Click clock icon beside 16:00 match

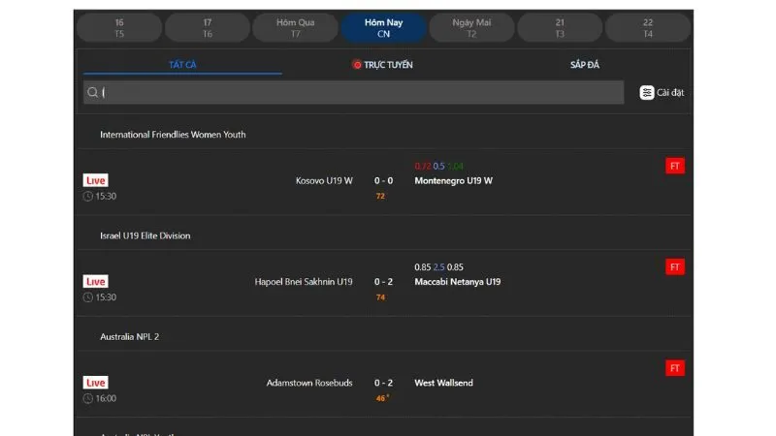[88, 398]
